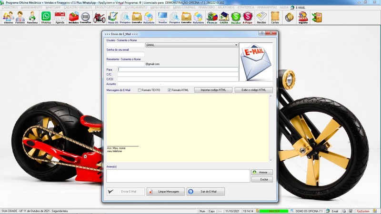The image size is (381, 214).
Task: Click the yellow message body area
Action: tap(188, 128)
